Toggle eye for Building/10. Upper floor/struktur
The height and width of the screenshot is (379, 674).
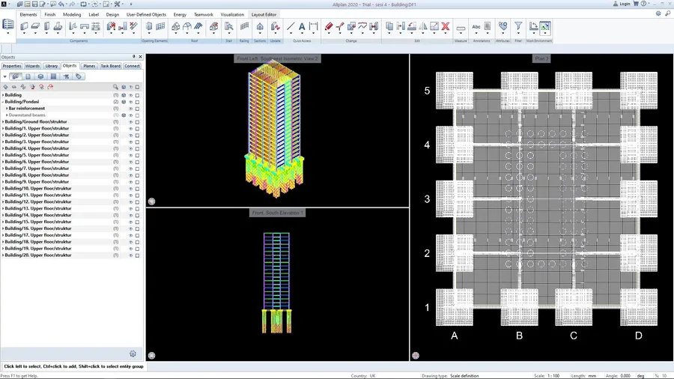click(x=130, y=189)
